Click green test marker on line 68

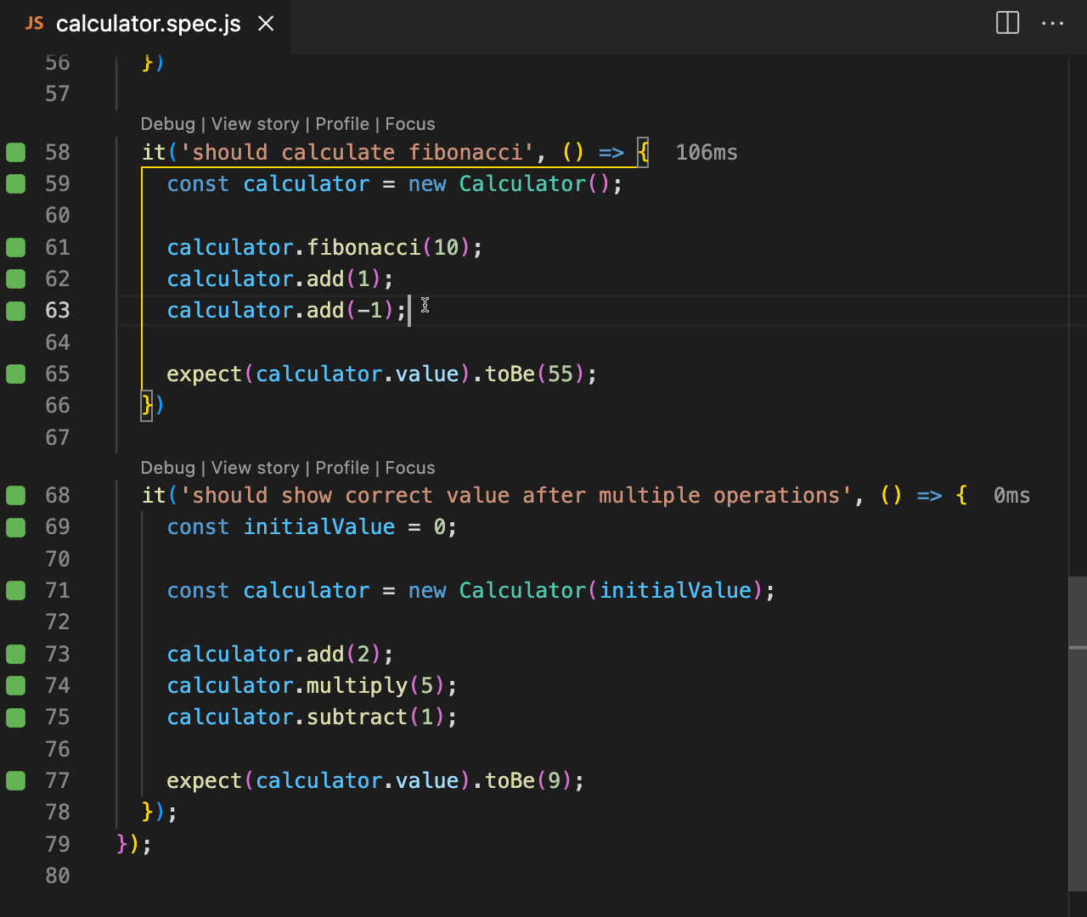point(16,495)
